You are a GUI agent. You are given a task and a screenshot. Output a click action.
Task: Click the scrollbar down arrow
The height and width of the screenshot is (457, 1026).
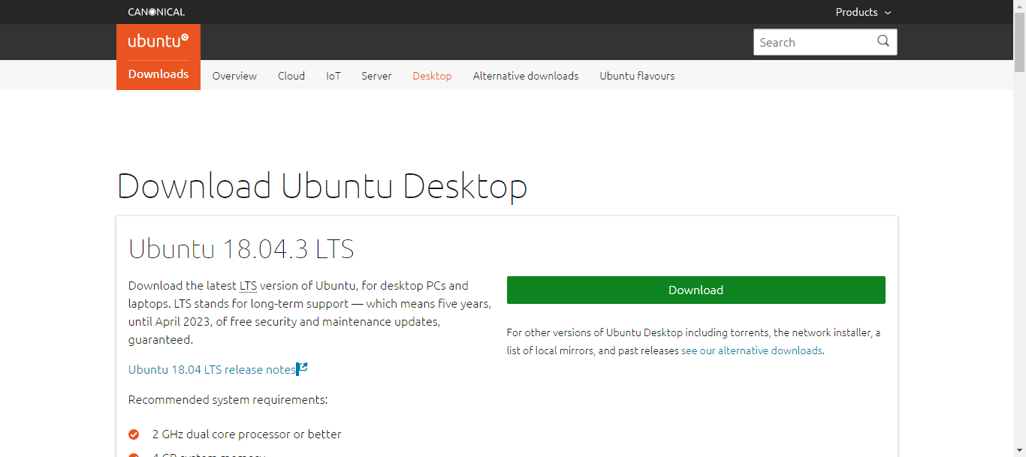(1019, 451)
